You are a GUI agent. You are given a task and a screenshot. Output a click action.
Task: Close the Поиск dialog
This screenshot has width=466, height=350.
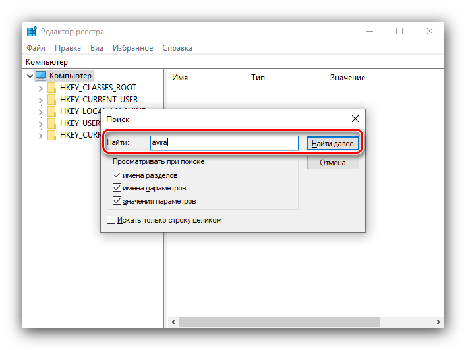[355, 119]
